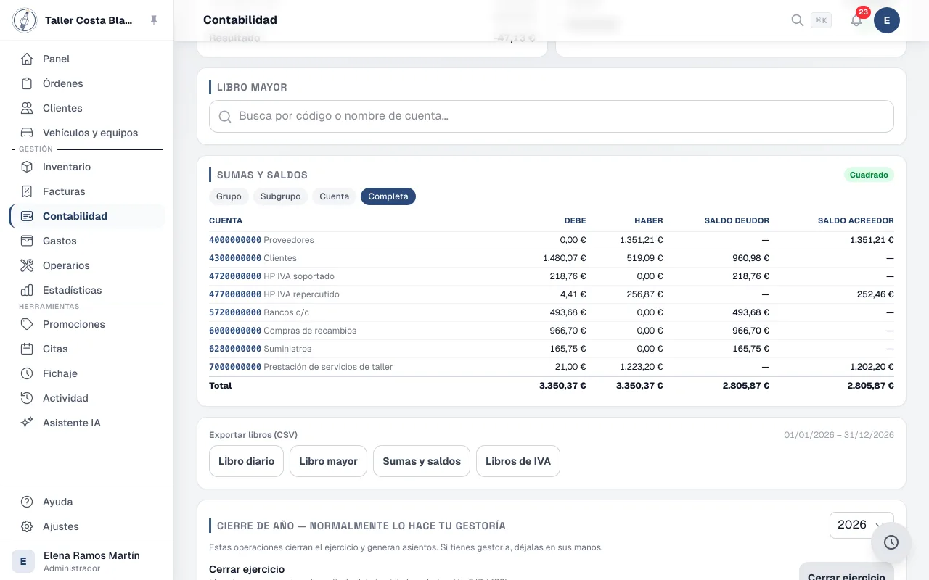Open Órdenes clipboard icon in sidebar
Image resolution: width=929 pixels, height=580 pixels.
27,83
